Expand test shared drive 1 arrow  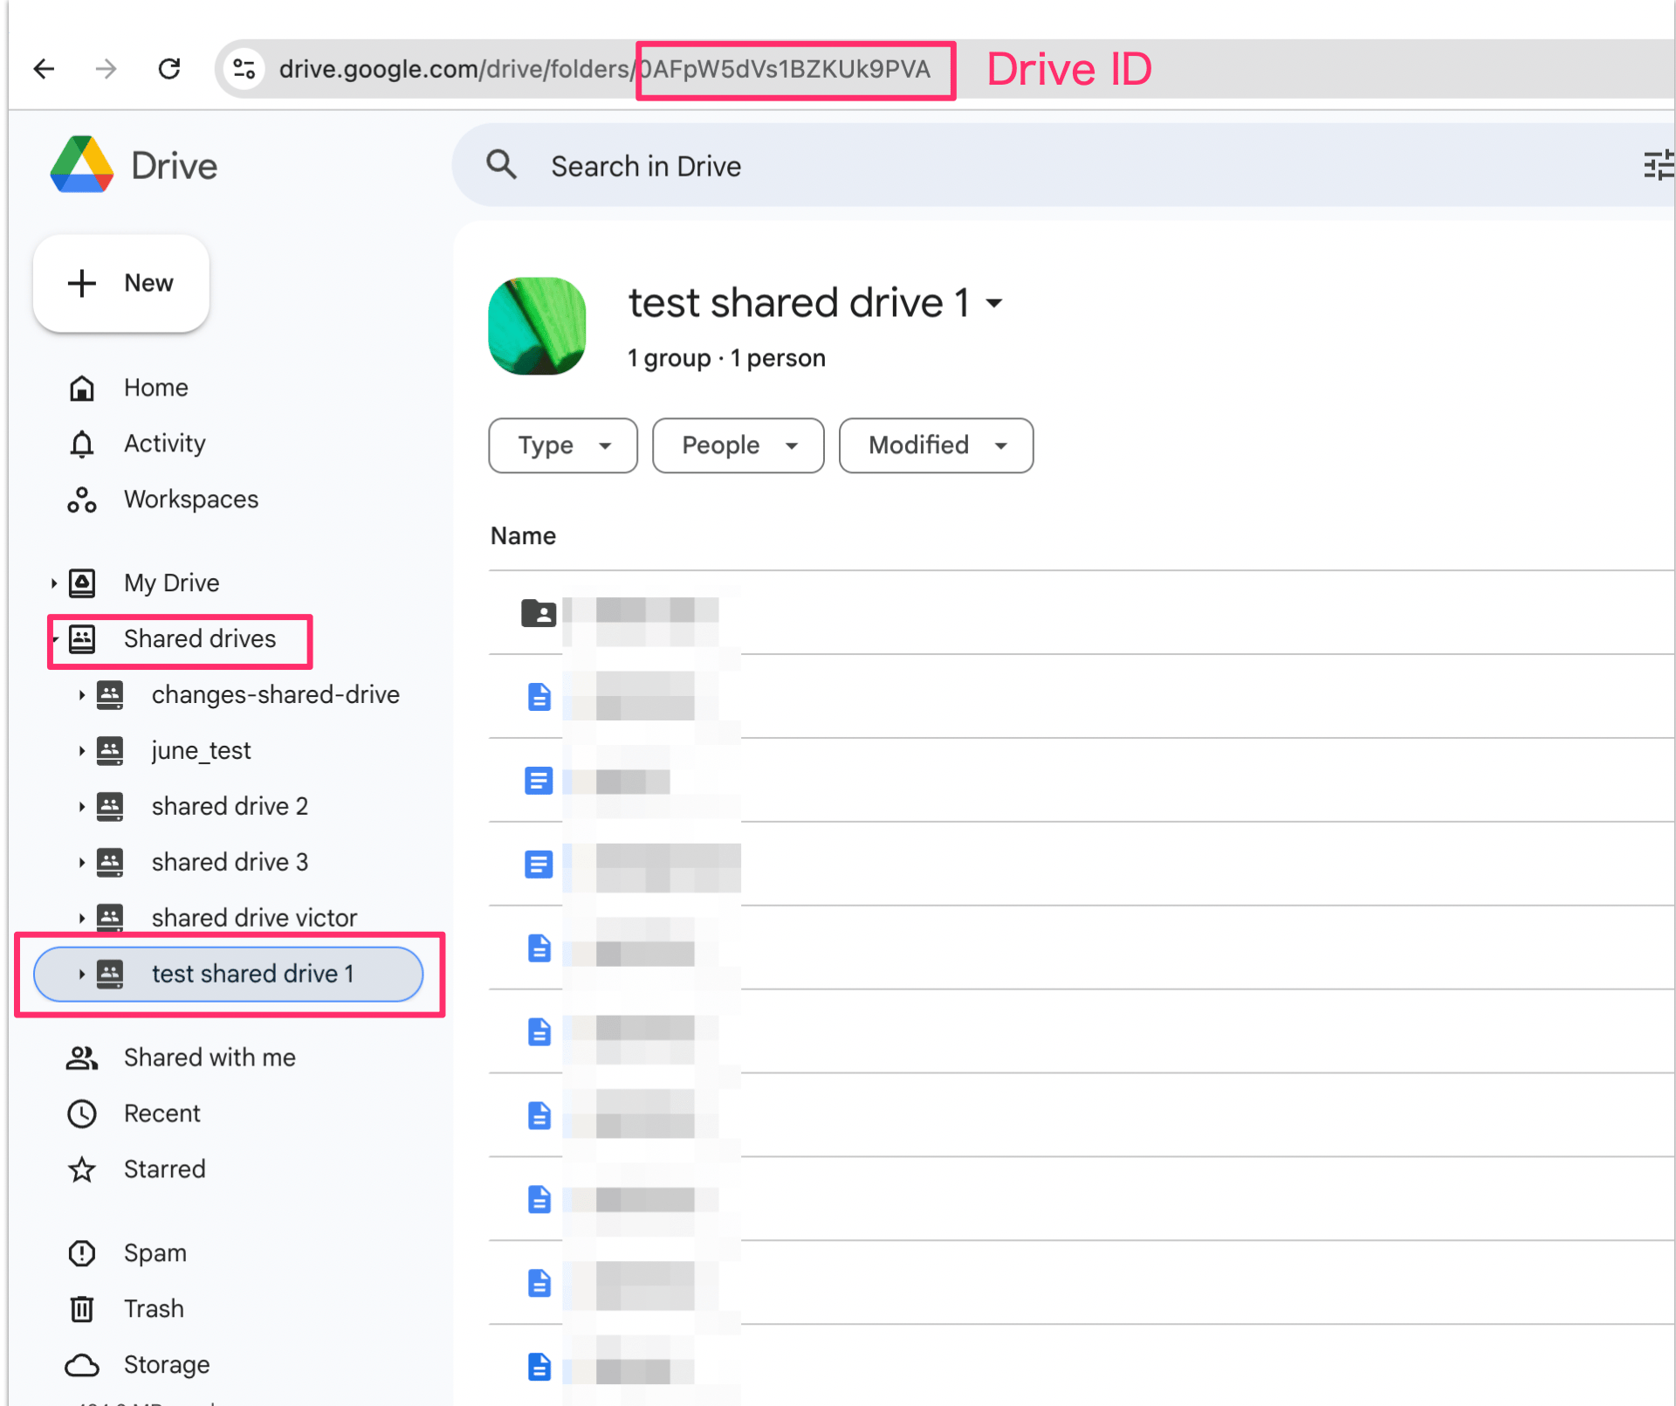(x=81, y=974)
